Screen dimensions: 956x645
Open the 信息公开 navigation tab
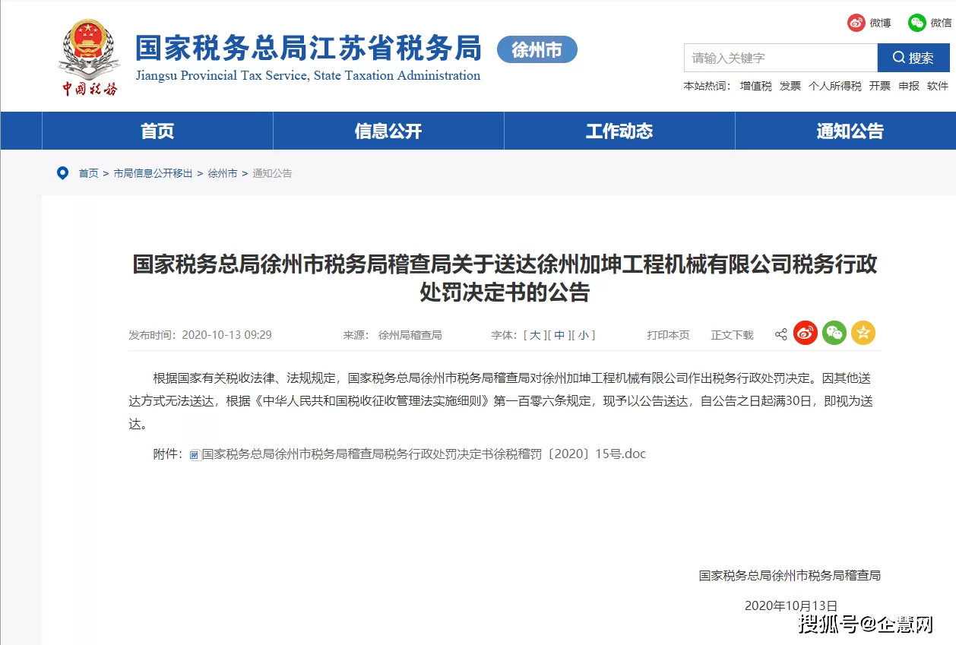pos(388,131)
